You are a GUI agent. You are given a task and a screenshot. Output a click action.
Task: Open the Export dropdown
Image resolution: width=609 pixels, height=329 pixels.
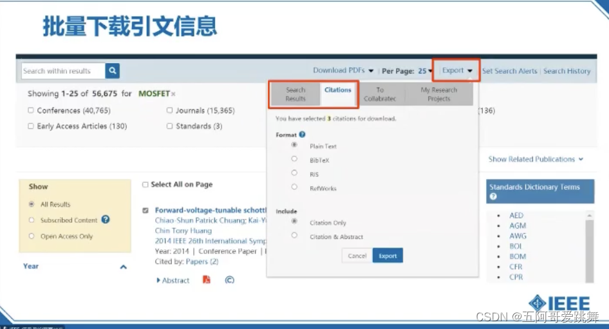(x=457, y=70)
